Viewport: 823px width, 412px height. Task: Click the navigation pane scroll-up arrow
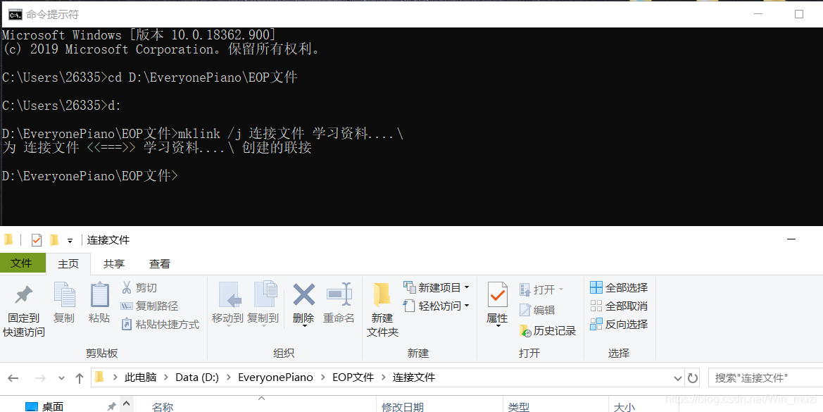[x=126, y=404]
